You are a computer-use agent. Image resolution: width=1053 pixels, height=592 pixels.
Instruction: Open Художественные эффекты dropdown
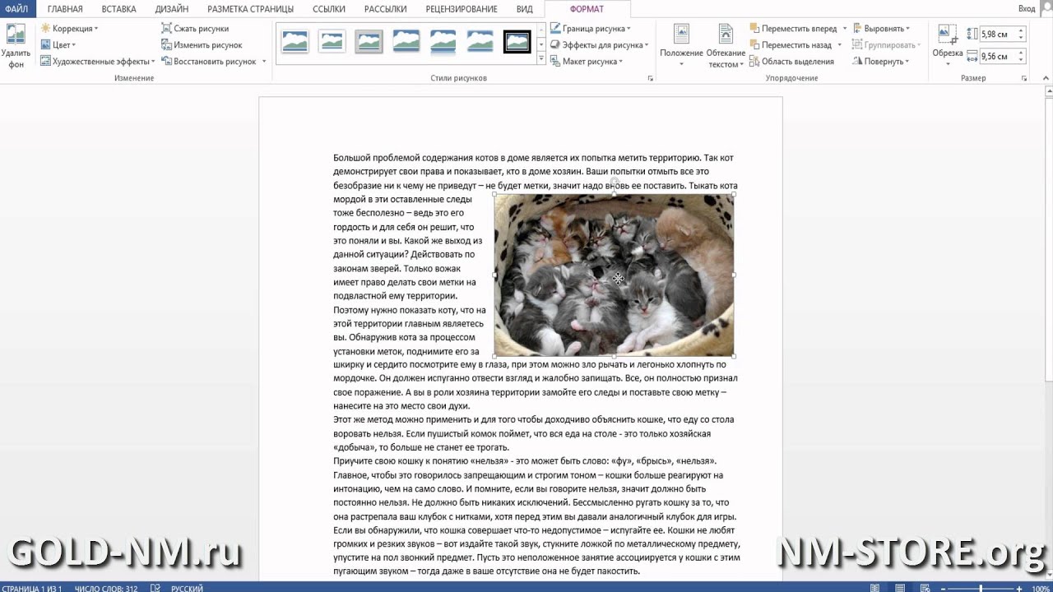point(97,62)
